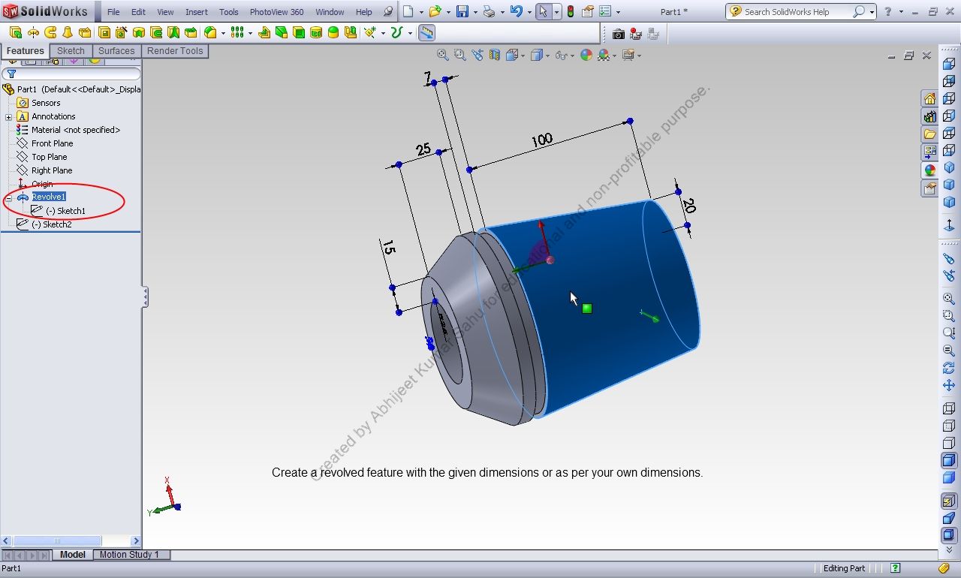Toggle Hidden Lines Removed display mode
The image size is (961, 578).
pyautogui.click(x=949, y=443)
